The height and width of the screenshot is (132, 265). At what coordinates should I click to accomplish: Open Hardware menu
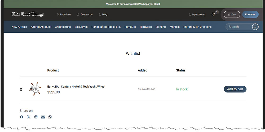(x=146, y=27)
